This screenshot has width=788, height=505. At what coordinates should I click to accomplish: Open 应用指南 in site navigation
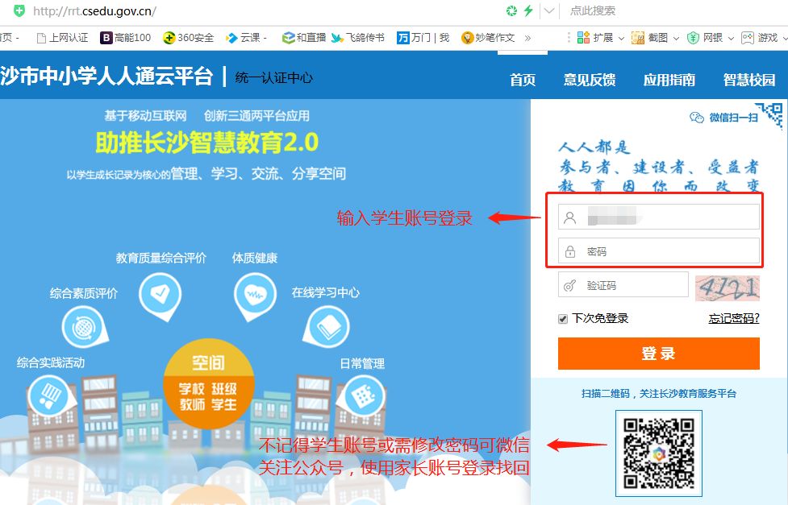pos(669,79)
